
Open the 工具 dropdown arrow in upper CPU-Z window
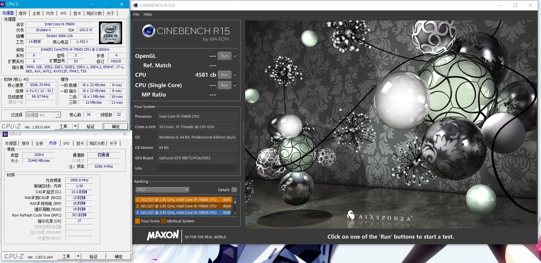(x=75, y=126)
